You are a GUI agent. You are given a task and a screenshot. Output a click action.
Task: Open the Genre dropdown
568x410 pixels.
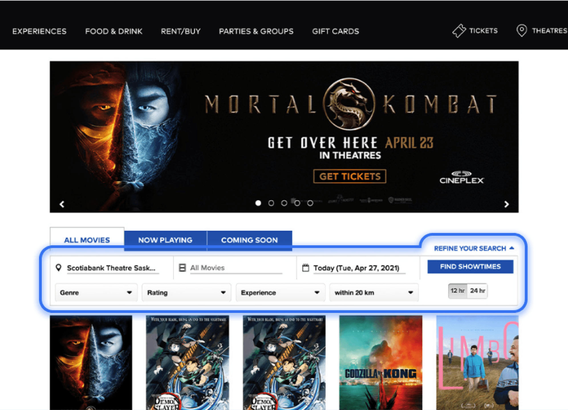[96, 292]
